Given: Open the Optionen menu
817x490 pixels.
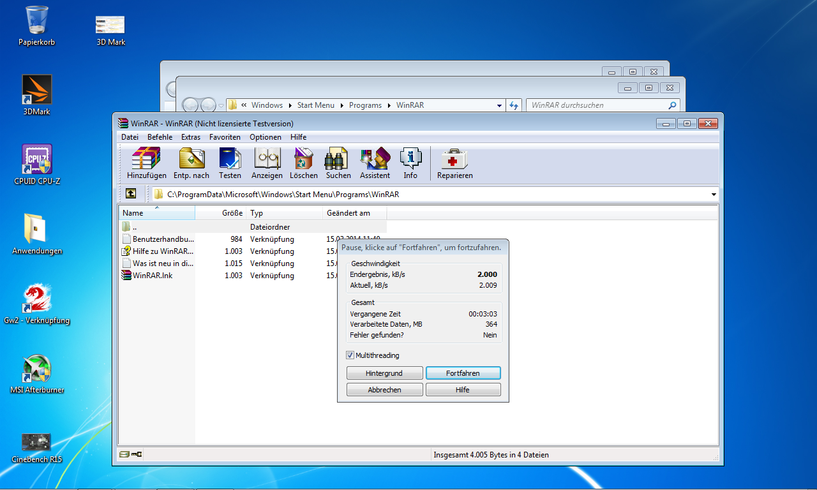Looking at the screenshot, I should coord(266,137).
